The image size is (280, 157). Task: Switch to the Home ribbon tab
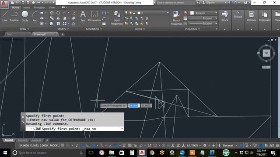(x=15, y=7)
